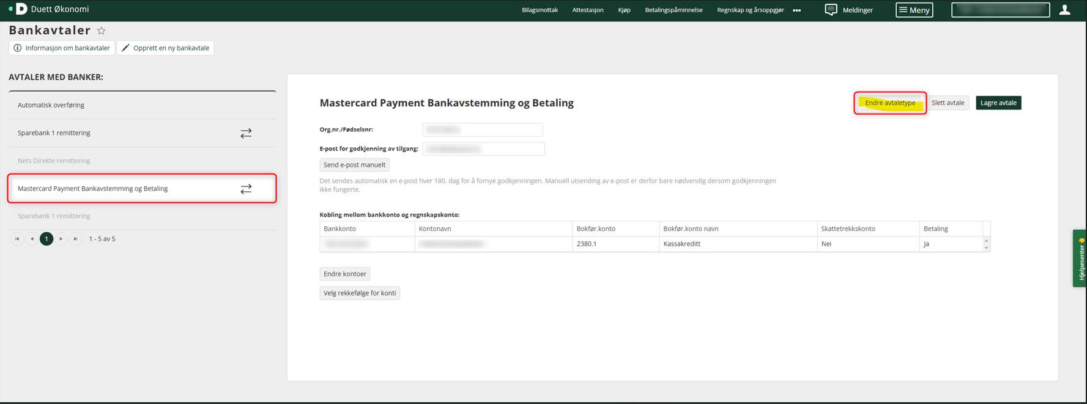Open the Bilagsmottak menu
1087x404 pixels.
tap(540, 10)
